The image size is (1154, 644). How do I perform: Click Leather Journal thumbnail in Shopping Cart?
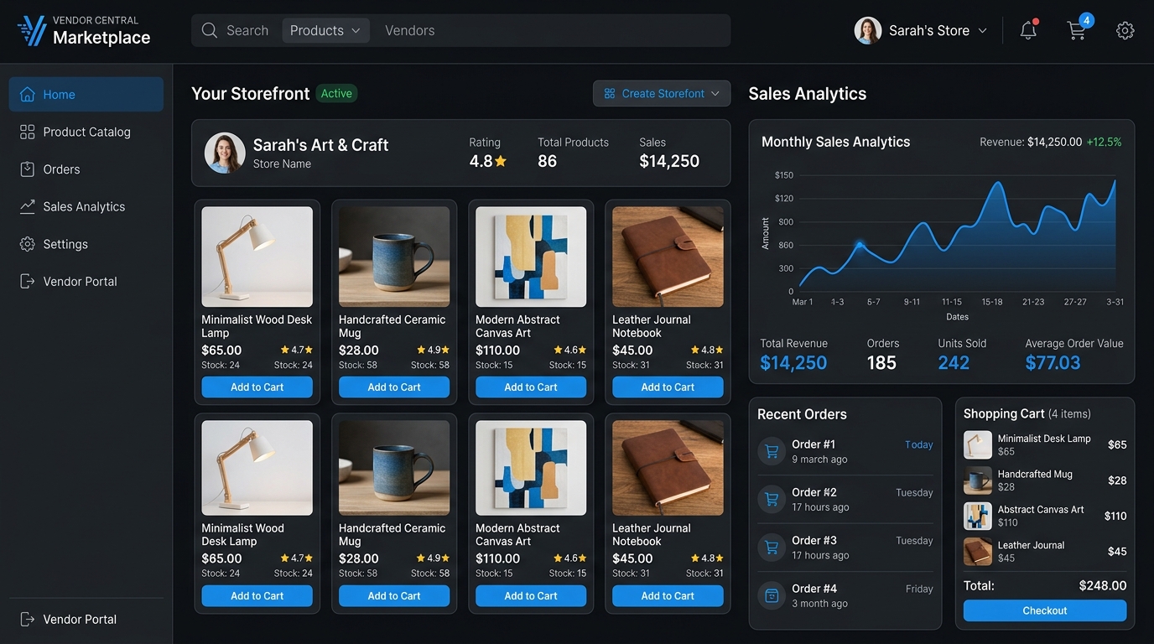tap(978, 551)
